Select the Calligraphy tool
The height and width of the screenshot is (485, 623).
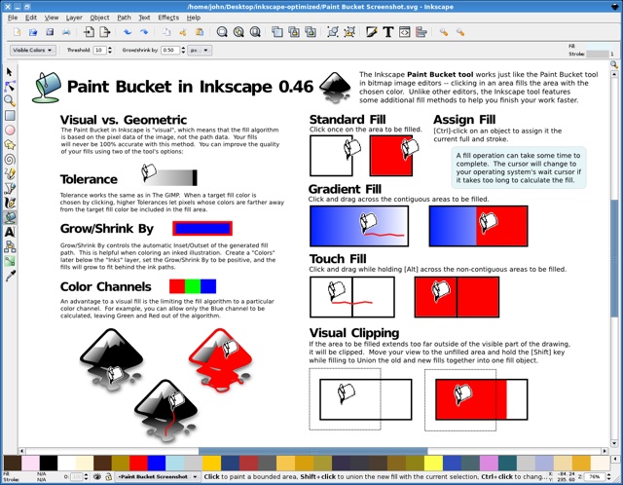[x=10, y=203]
